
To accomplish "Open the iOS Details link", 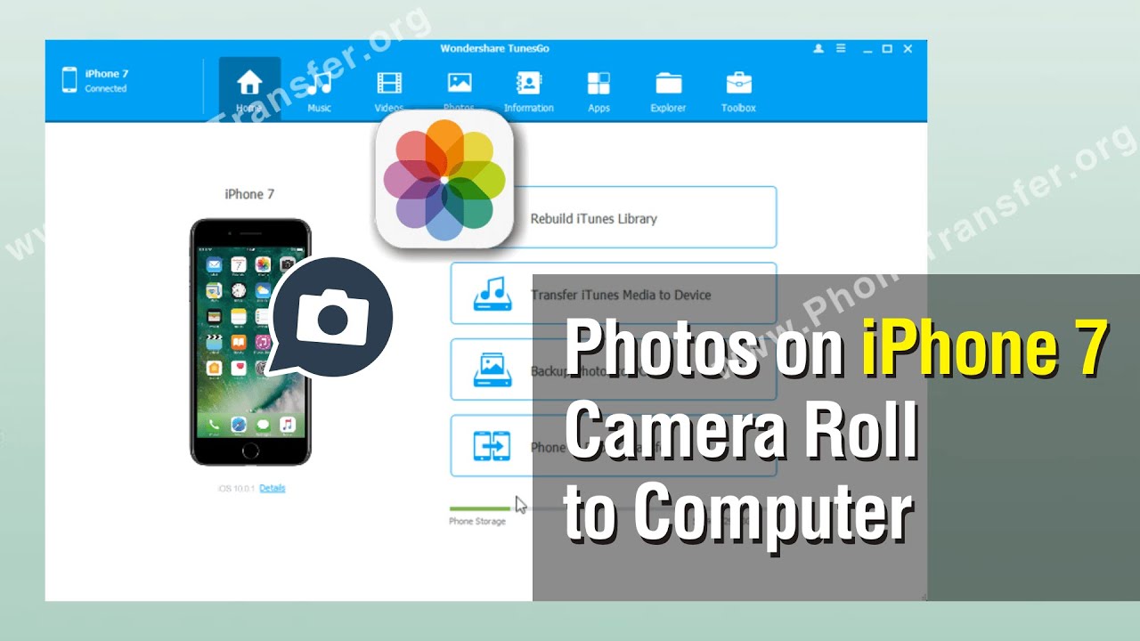I will point(273,489).
